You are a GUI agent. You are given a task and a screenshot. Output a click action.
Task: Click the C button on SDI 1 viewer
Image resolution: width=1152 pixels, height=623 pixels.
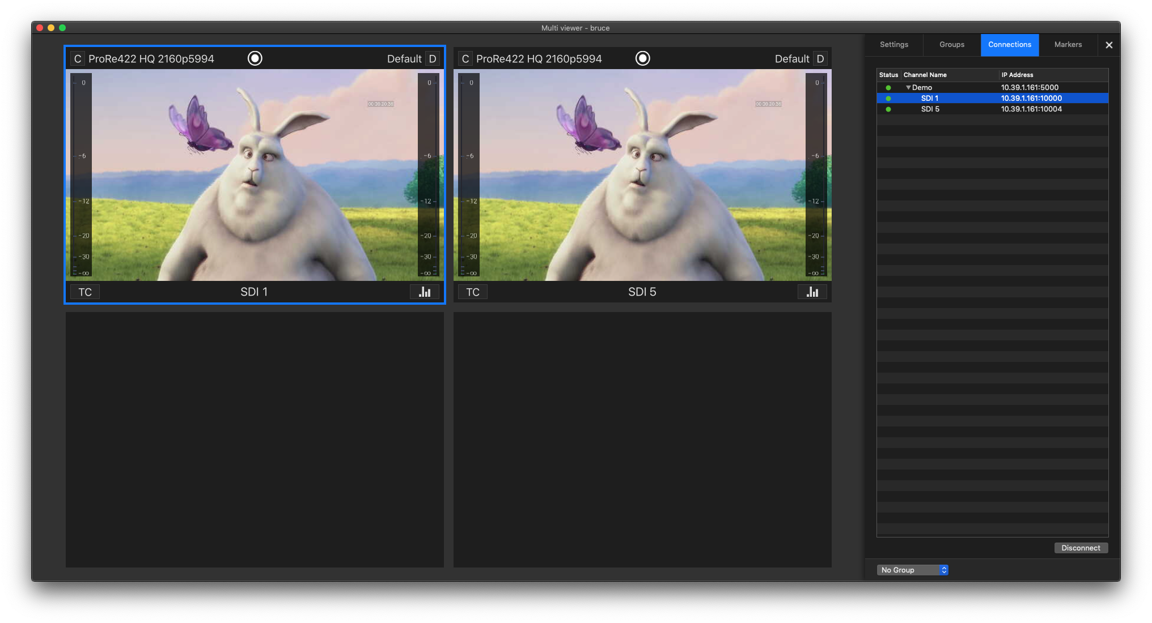tap(78, 59)
